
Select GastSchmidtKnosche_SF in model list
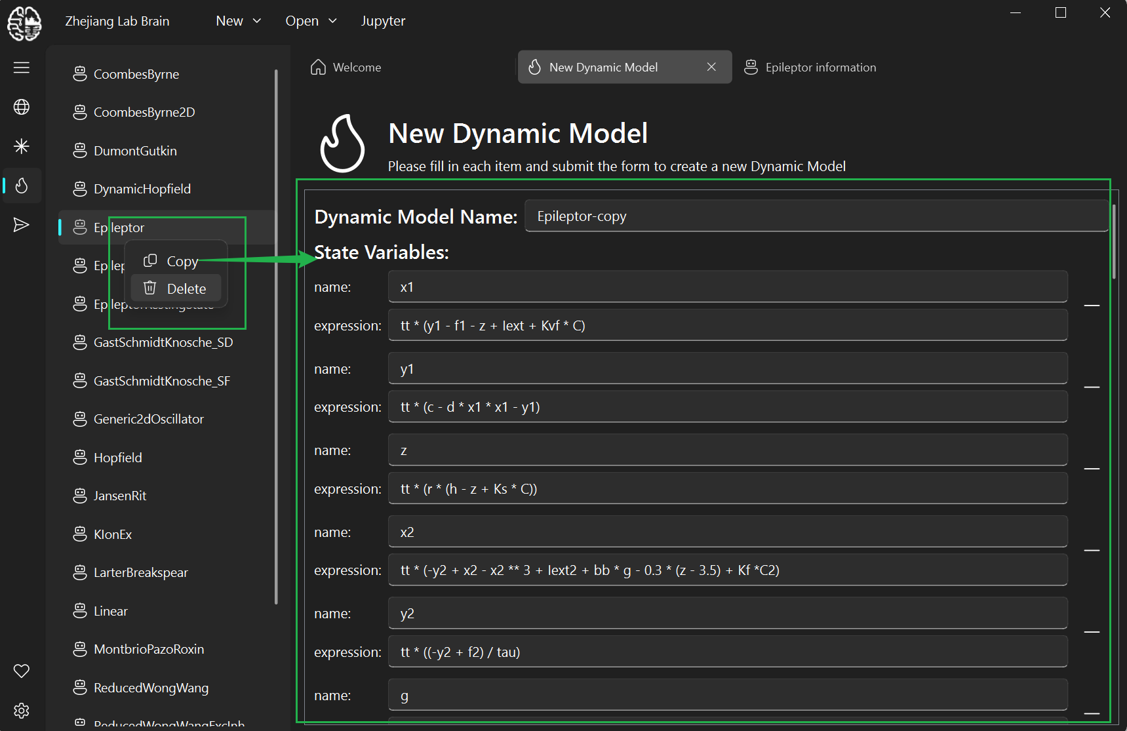pyautogui.click(x=167, y=381)
